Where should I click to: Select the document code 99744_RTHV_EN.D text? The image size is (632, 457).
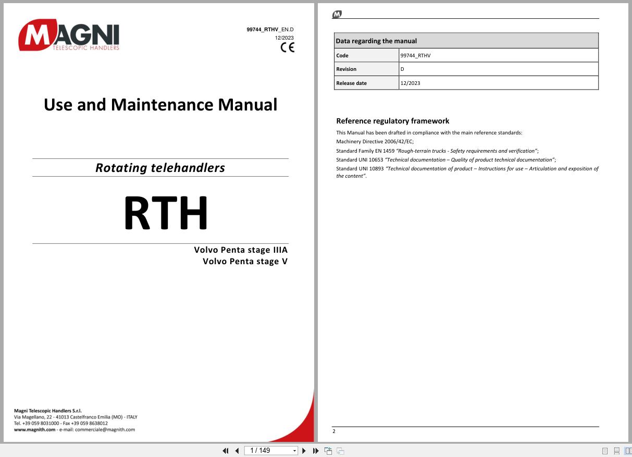(270, 30)
